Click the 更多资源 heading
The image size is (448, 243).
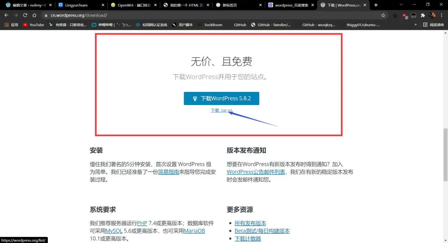tap(240, 210)
